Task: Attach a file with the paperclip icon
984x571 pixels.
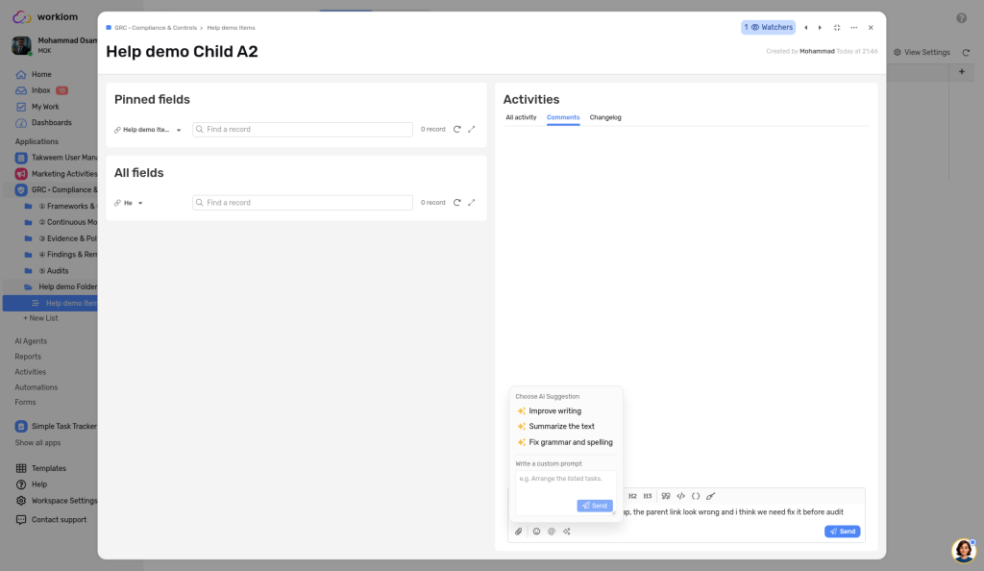Action: tap(518, 532)
